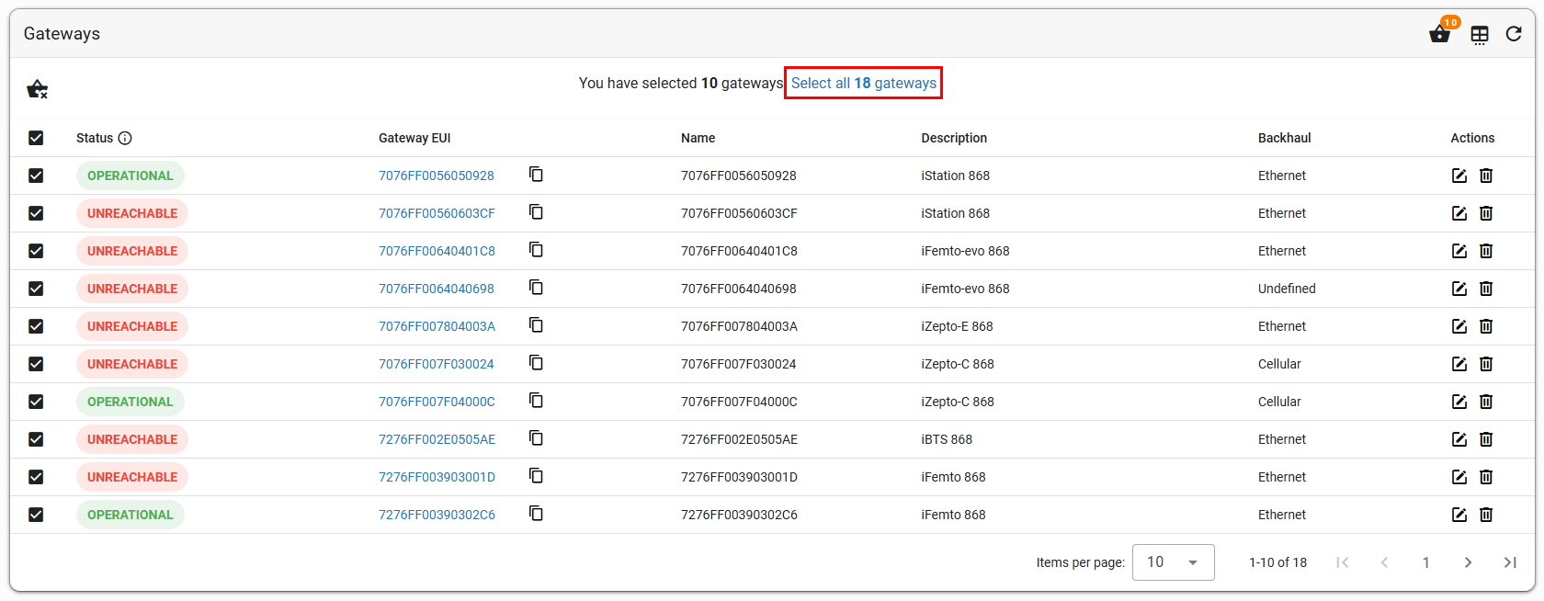Screen dimensions: 1544x601
Task: Open gateway EUI link 7076FF007804003A
Action: tap(437, 326)
